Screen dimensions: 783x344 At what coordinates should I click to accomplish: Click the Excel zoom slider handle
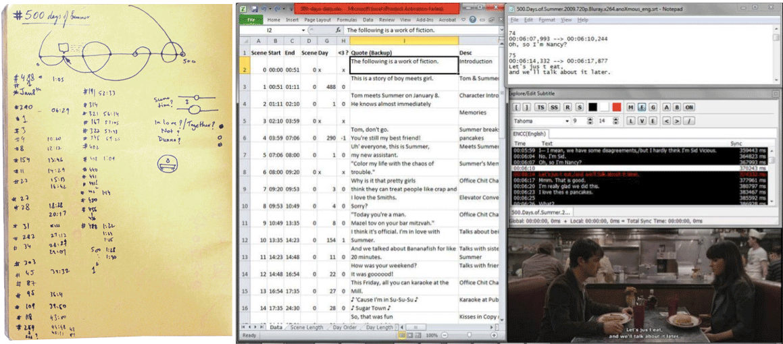[470, 335]
